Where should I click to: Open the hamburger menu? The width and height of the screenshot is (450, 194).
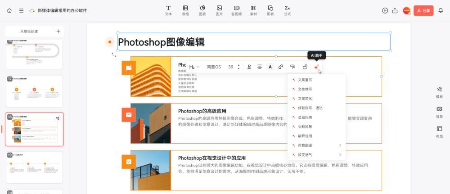21,11
